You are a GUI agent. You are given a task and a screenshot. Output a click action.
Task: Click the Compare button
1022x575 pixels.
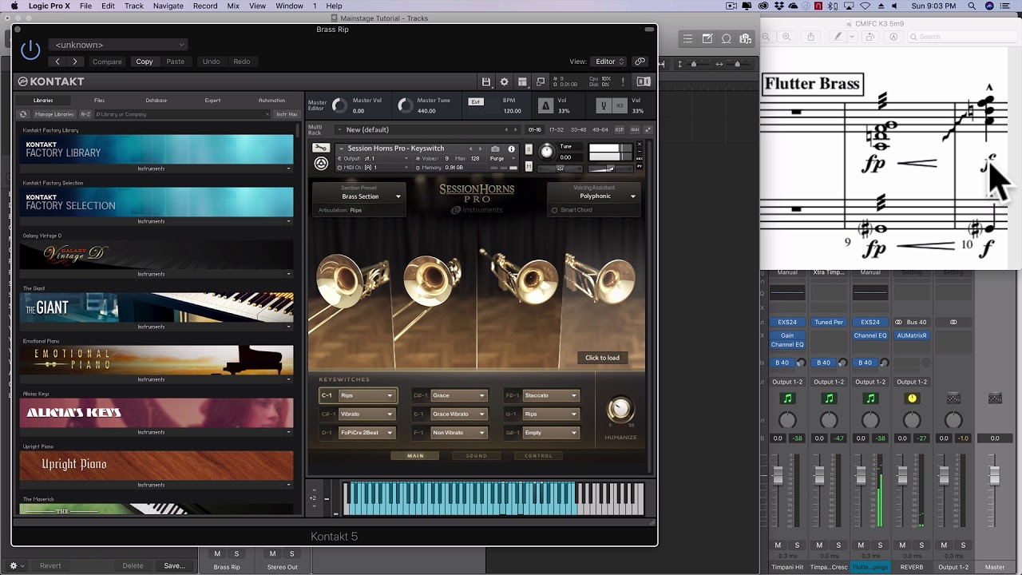(107, 61)
